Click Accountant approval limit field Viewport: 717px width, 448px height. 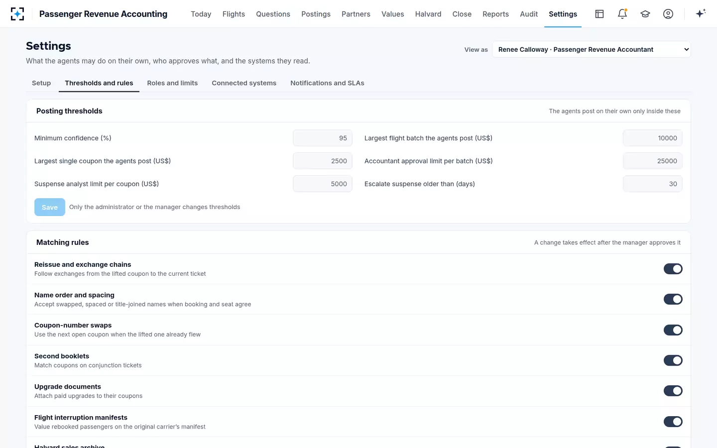[653, 161]
